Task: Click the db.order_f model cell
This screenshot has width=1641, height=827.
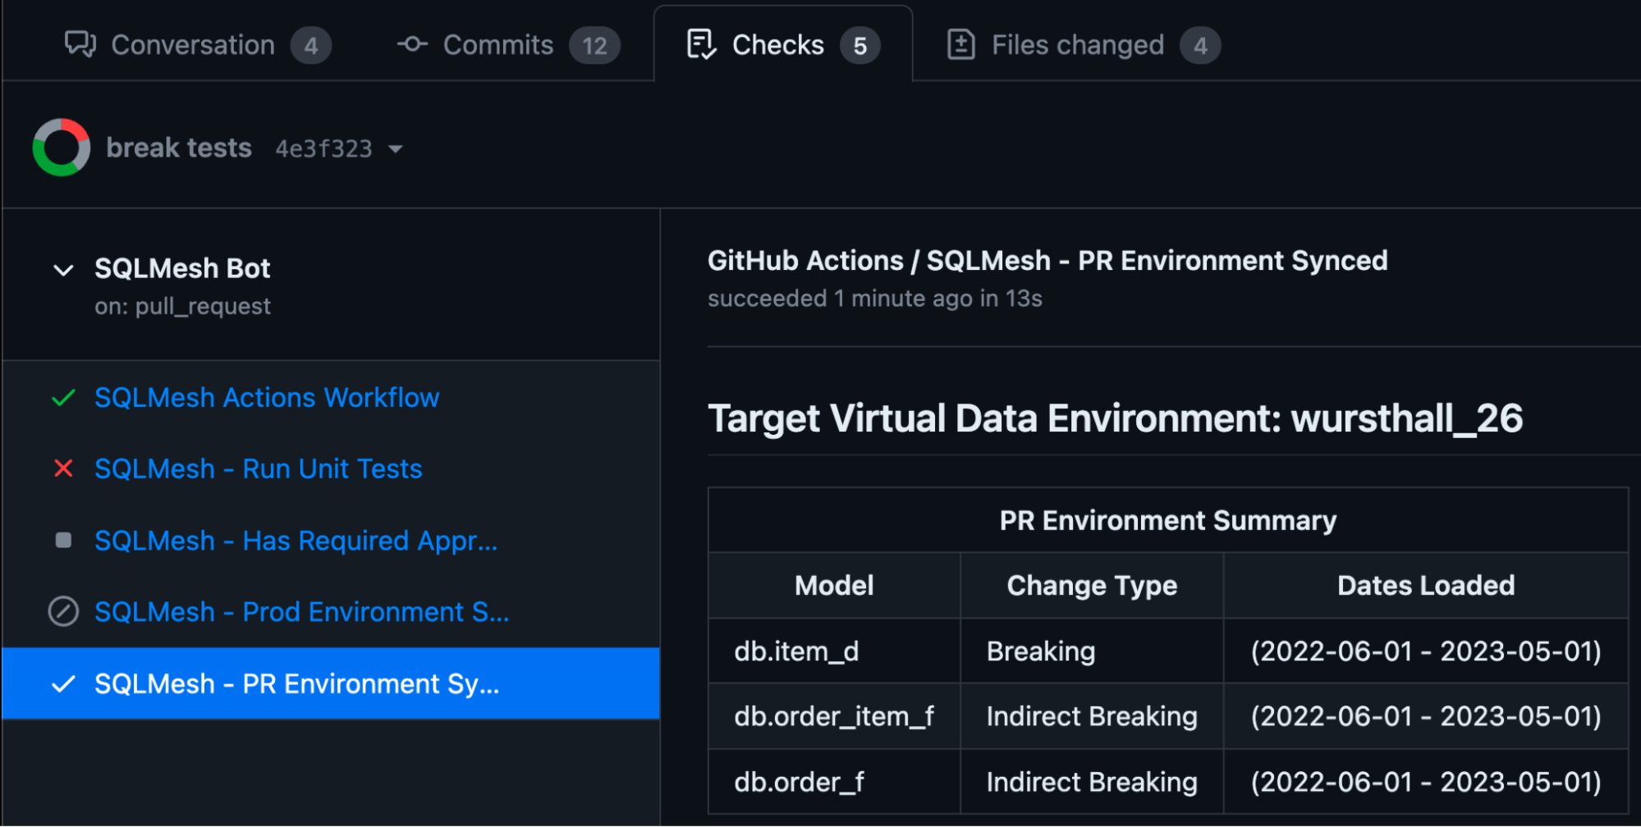Action: coord(834,782)
